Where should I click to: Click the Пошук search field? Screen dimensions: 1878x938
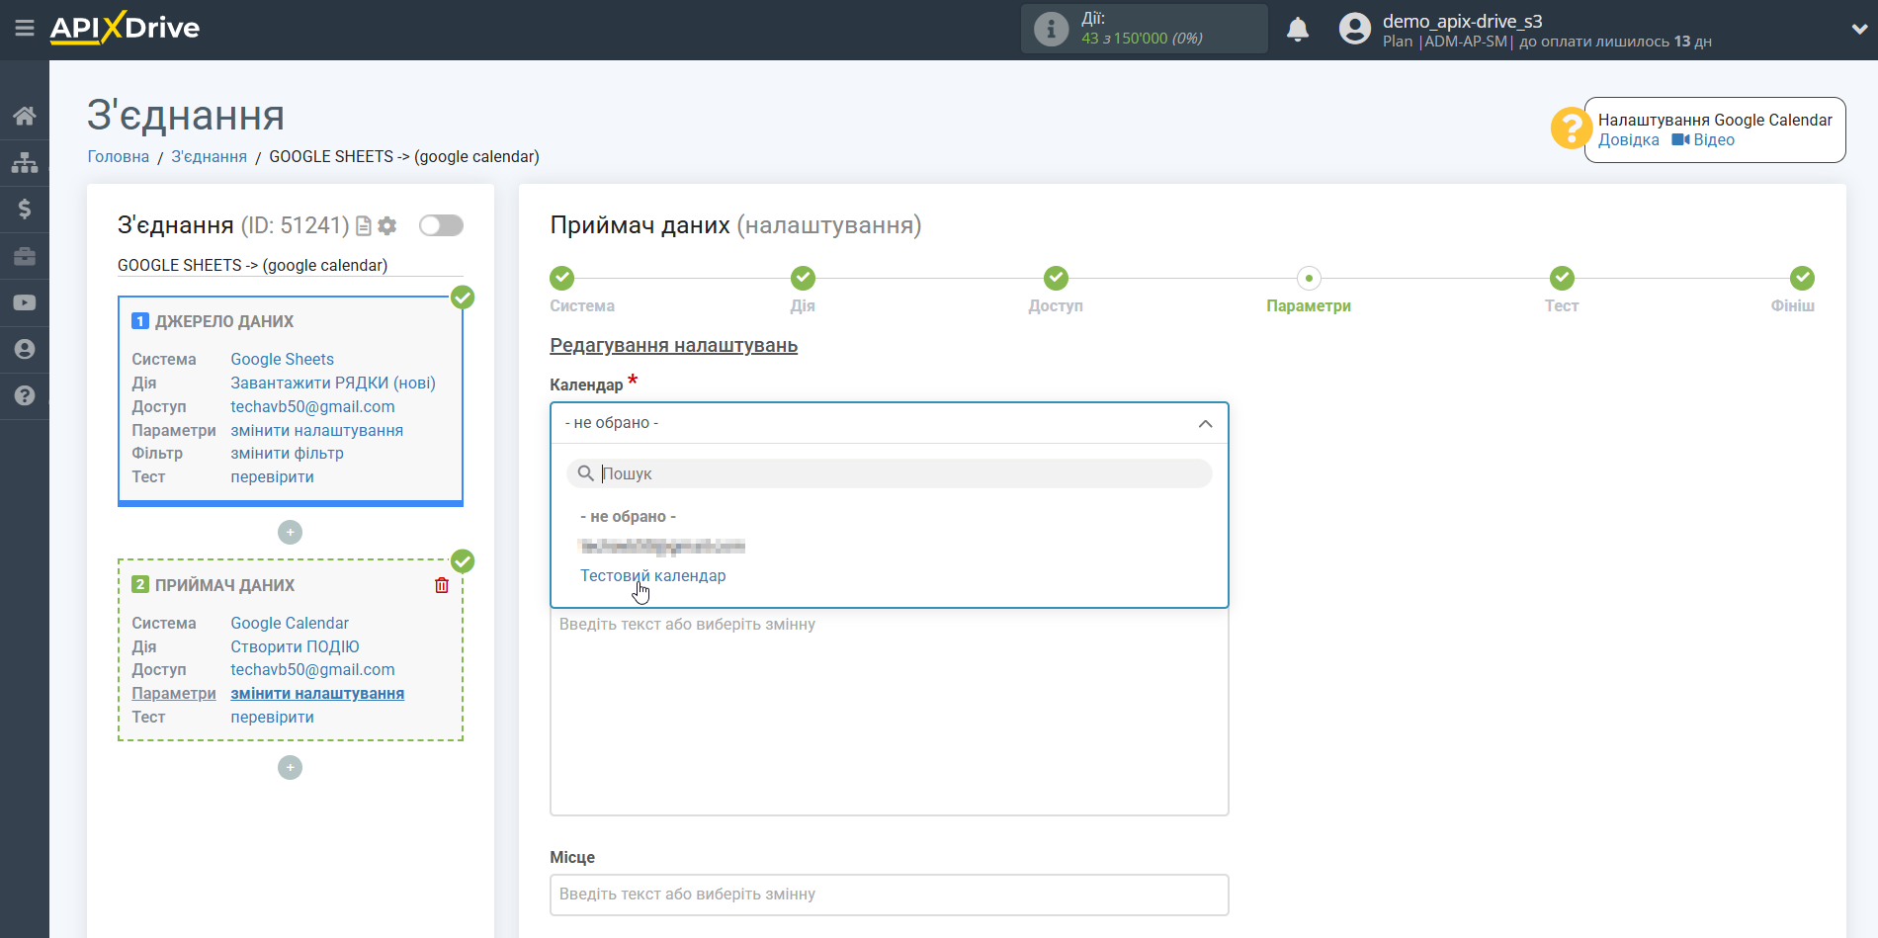tap(889, 473)
